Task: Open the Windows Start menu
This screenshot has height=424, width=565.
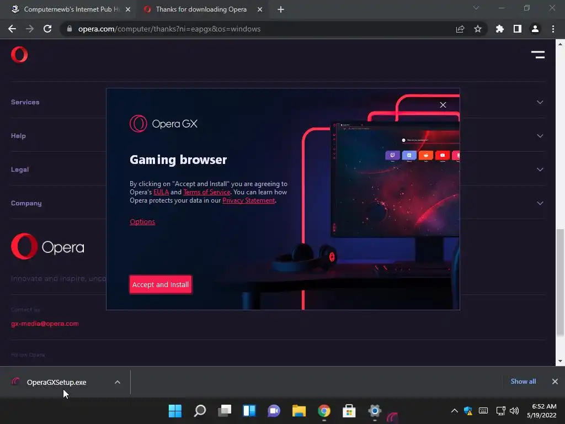Action: [175, 411]
